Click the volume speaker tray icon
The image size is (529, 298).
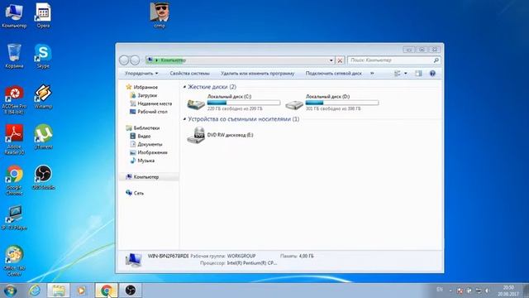pyautogui.click(x=487, y=291)
